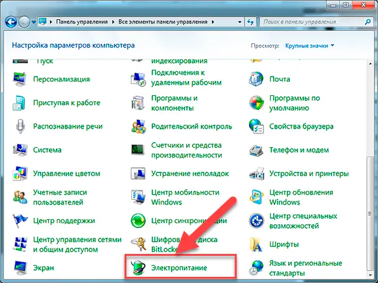Open the Крупные значки view dropdown
This screenshot has height=283, width=378.
tap(310, 46)
